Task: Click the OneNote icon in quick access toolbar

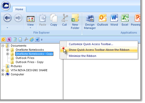Action: (x=9, y=39)
